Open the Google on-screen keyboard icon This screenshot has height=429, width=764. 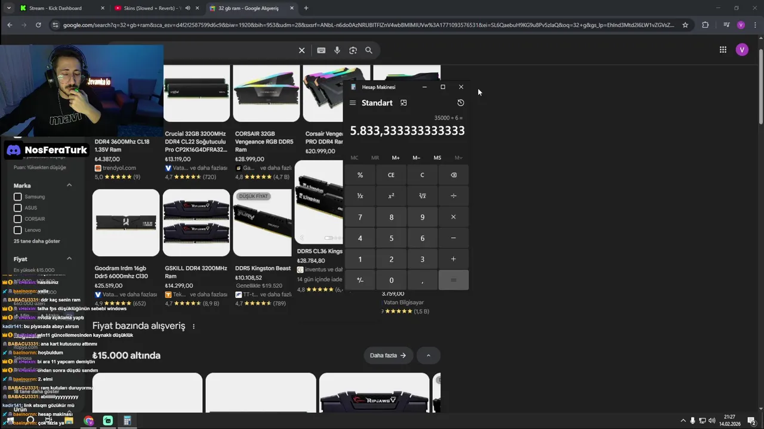(321, 51)
